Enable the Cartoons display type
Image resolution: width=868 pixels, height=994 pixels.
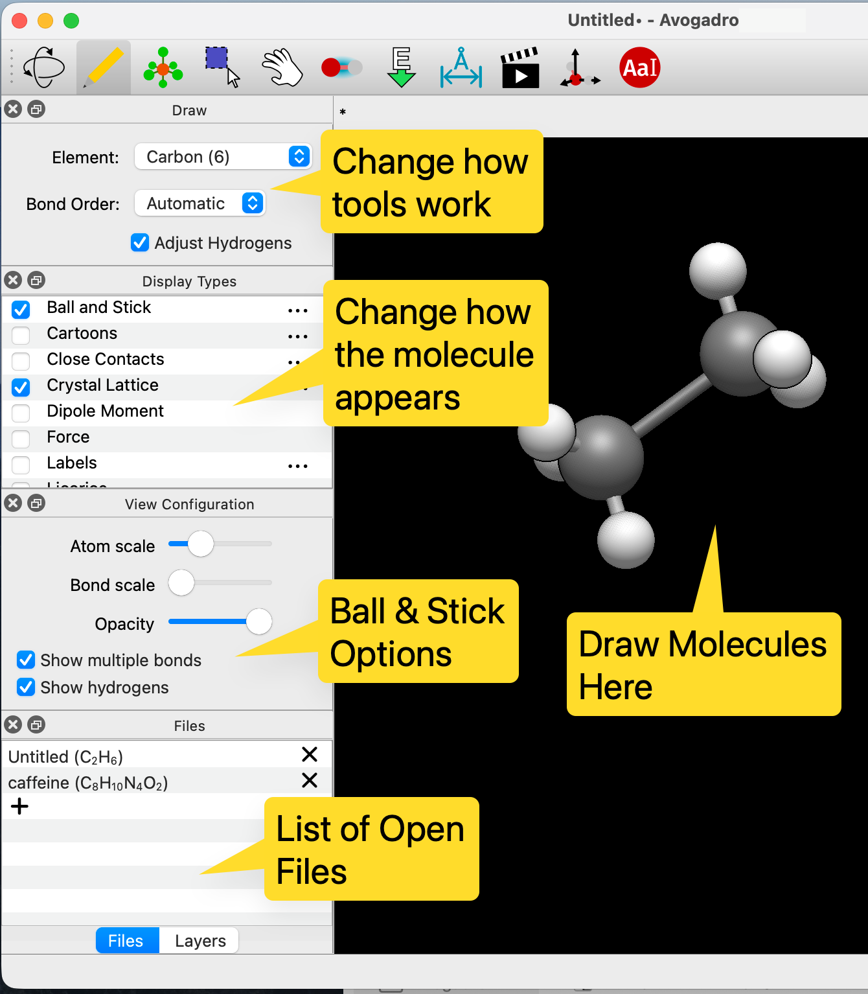pos(21,336)
